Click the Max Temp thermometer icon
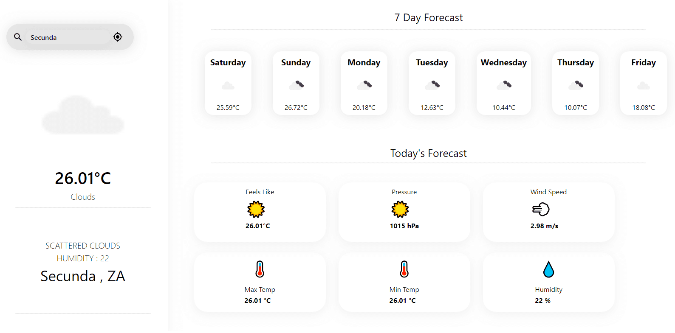Image resolution: width=675 pixels, height=333 pixels. [260, 269]
